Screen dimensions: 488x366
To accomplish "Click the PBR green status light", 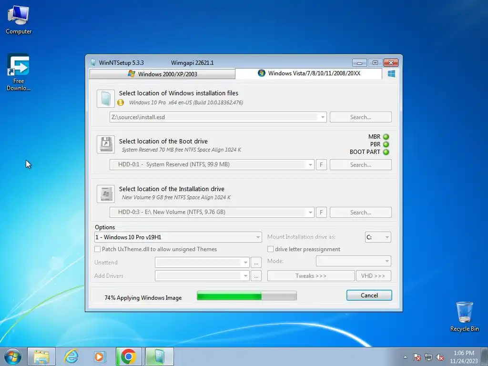I will pyautogui.click(x=386, y=144).
